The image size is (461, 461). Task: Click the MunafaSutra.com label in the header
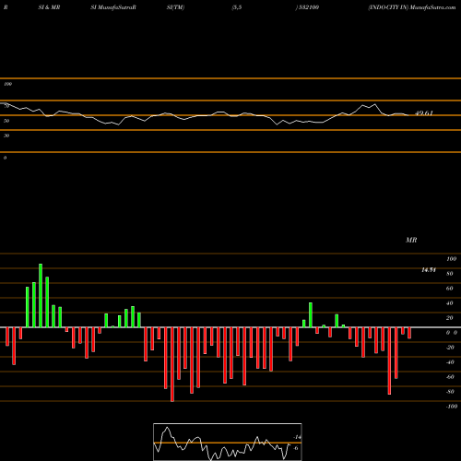tap(433, 7)
